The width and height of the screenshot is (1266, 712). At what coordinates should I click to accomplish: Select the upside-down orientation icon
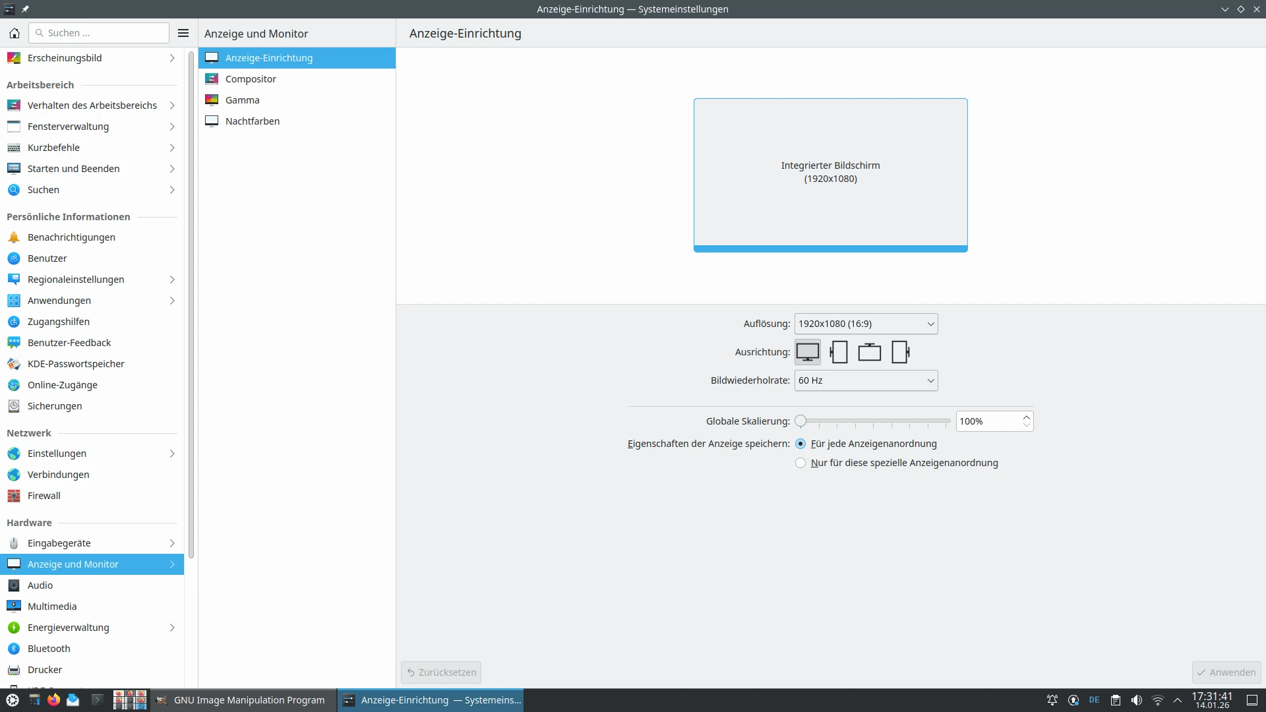[x=869, y=352]
